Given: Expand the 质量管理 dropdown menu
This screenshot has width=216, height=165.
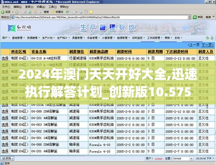Looking at the screenshot, I should pos(78,38).
